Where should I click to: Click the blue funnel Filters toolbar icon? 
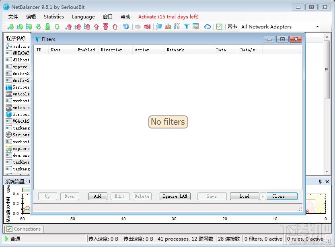coord(187,26)
